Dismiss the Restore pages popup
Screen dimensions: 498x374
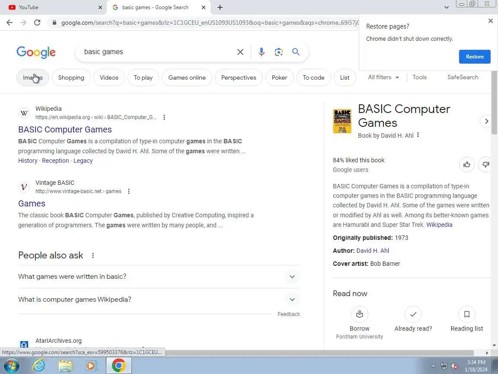490,21
